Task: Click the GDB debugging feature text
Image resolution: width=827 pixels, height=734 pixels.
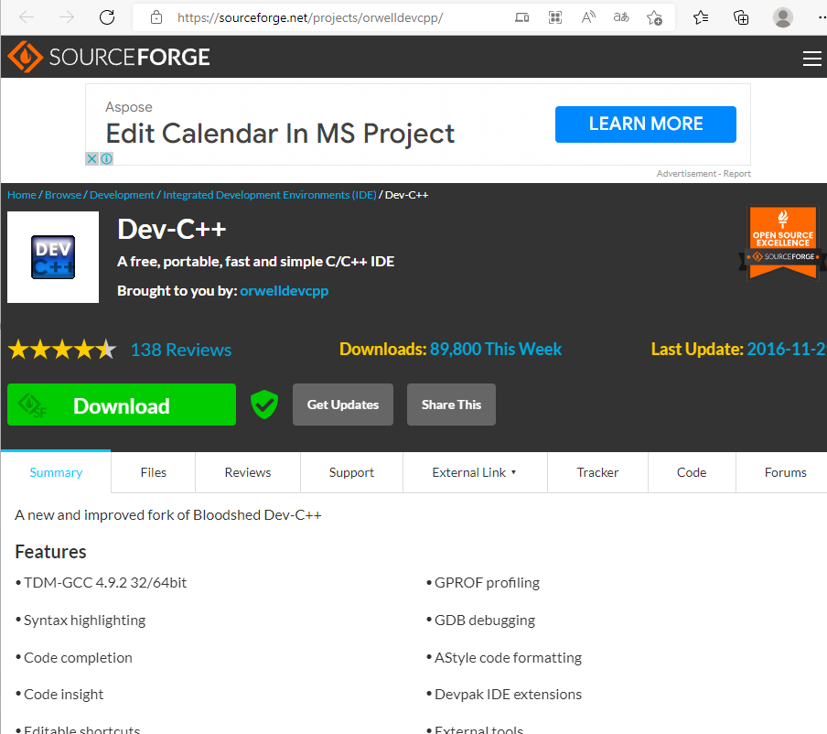Action: coord(485,620)
